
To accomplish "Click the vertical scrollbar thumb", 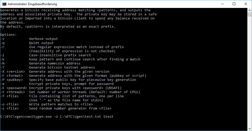I will click(x=249, y=15).
